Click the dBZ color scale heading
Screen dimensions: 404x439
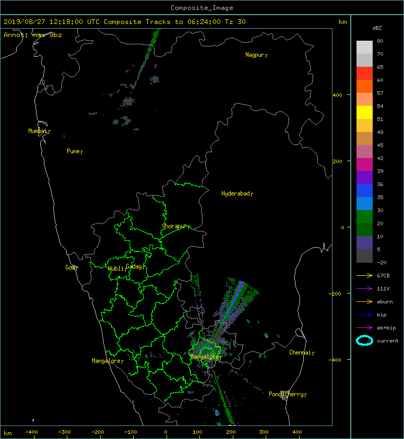(x=377, y=28)
